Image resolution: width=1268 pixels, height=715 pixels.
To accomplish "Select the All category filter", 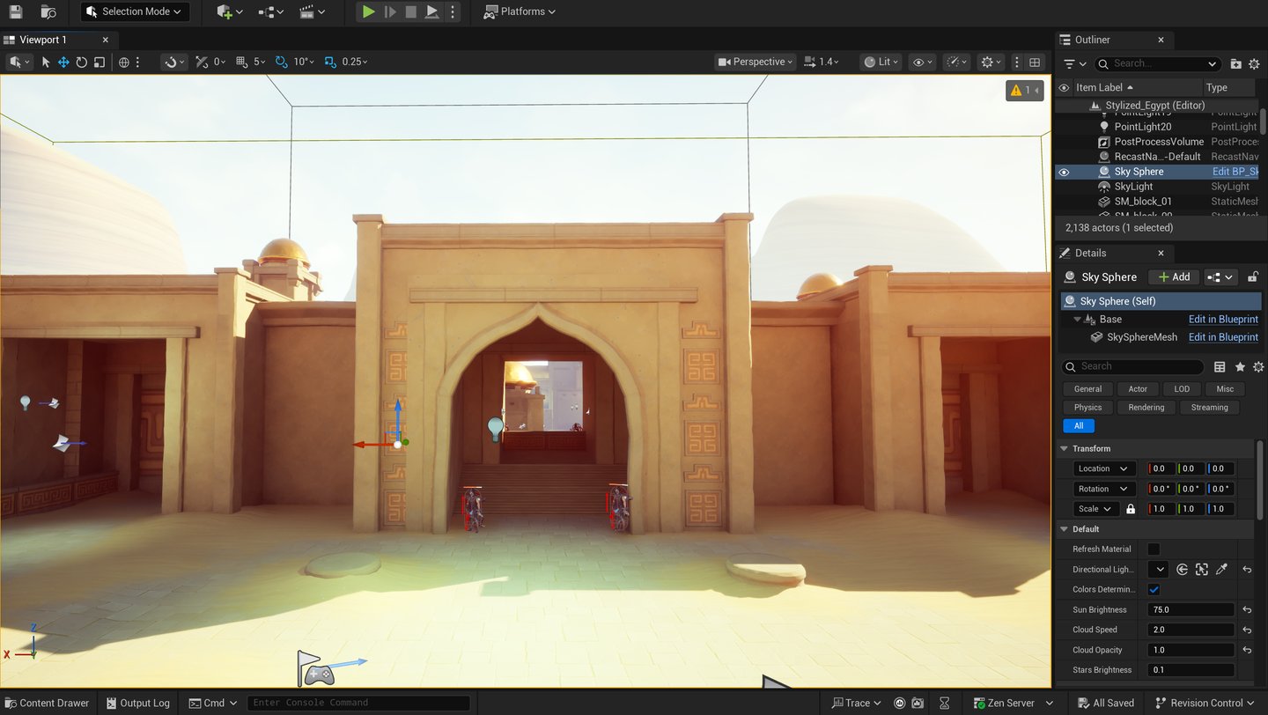I will [x=1079, y=426].
